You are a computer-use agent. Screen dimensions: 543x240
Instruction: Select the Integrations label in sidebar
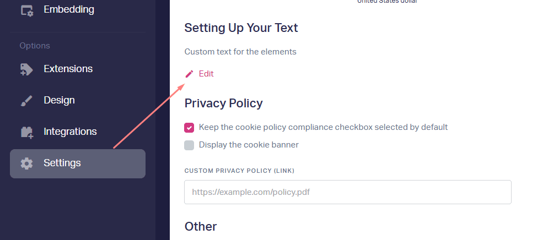pyautogui.click(x=71, y=132)
